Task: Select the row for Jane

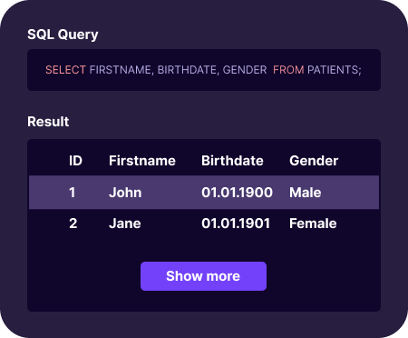Action: [x=204, y=224]
